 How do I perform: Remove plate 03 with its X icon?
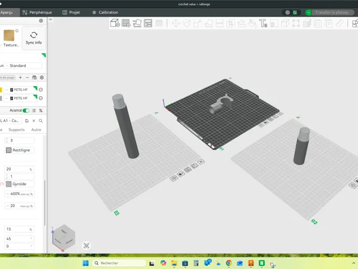(x=201, y=162)
